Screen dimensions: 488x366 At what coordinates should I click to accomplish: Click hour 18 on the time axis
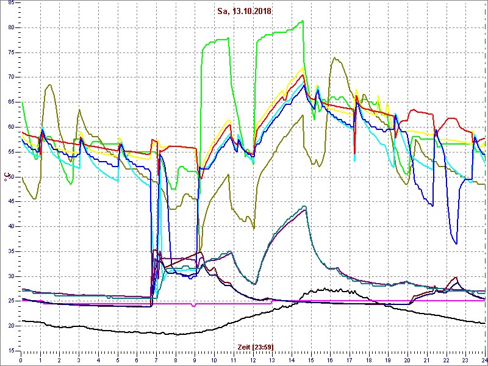(x=368, y=360)
